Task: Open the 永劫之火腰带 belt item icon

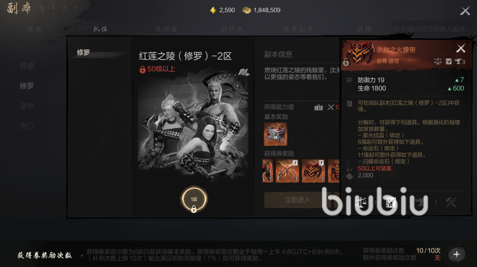Action: [x=361, y=53]
